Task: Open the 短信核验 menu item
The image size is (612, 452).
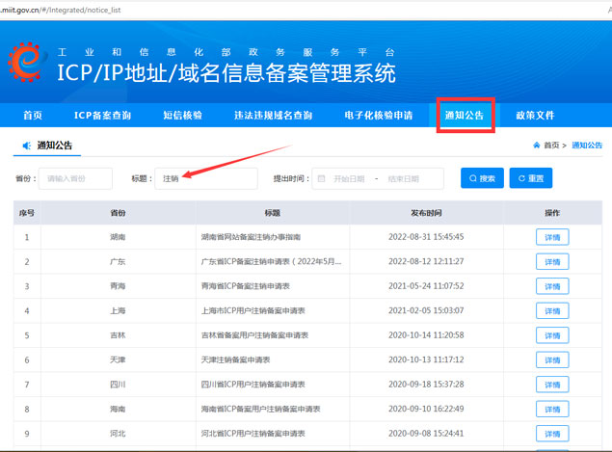Action: [182, 116]
